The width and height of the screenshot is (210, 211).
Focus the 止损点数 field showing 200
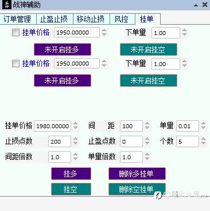pos(60,141)
